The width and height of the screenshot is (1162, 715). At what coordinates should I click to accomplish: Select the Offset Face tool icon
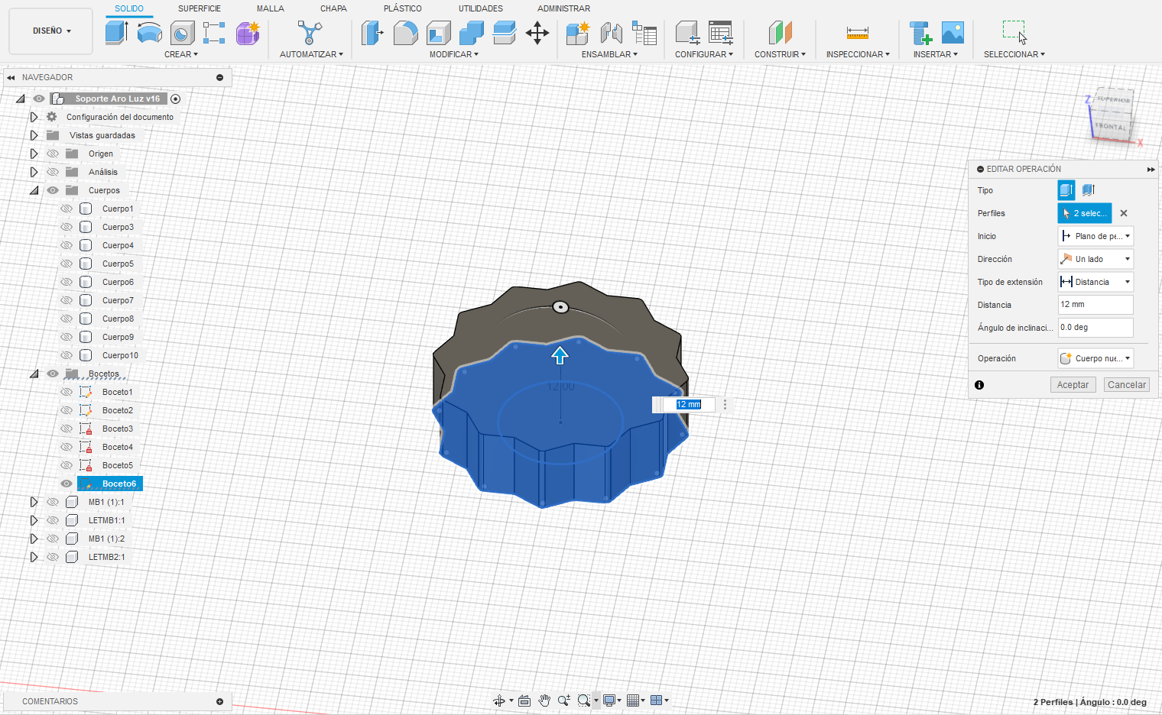click(x=504, y=33)
